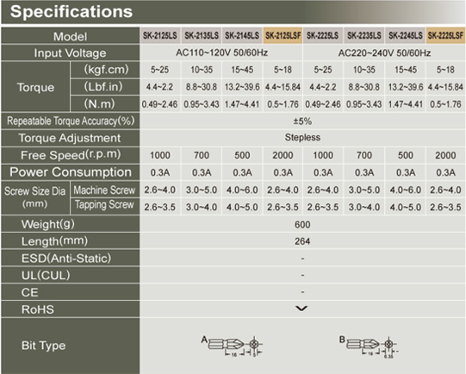Viewport: 466px width, 374px height.
Task: Click the bit type A diagram
Action: pyautogui.click(x=232, y=346)
